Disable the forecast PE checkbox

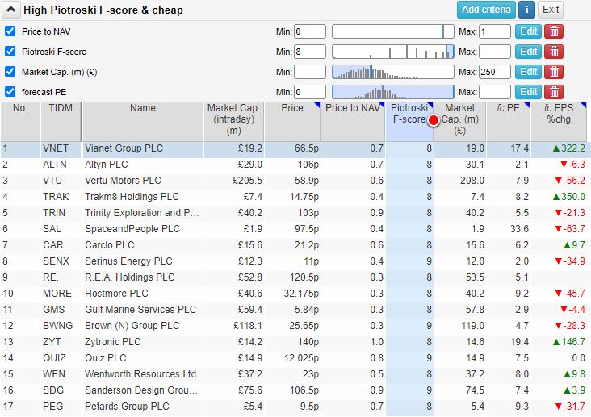click(10, 92)
